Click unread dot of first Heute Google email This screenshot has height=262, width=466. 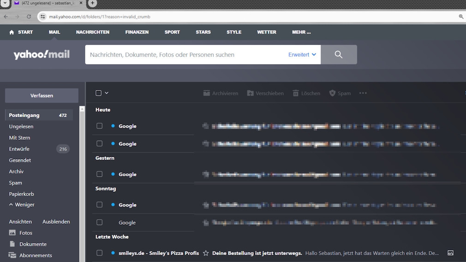click(113, 126)
